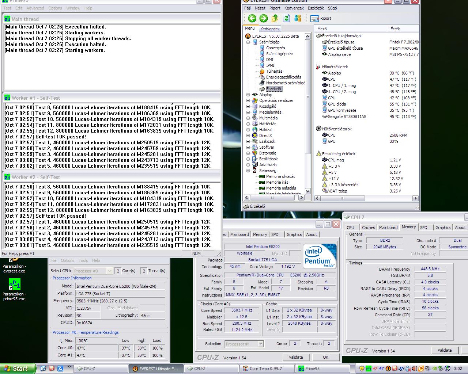Click the EVEREST root info icon in tree
Screen dimensions: 468x374
click(x=248, y=36)
